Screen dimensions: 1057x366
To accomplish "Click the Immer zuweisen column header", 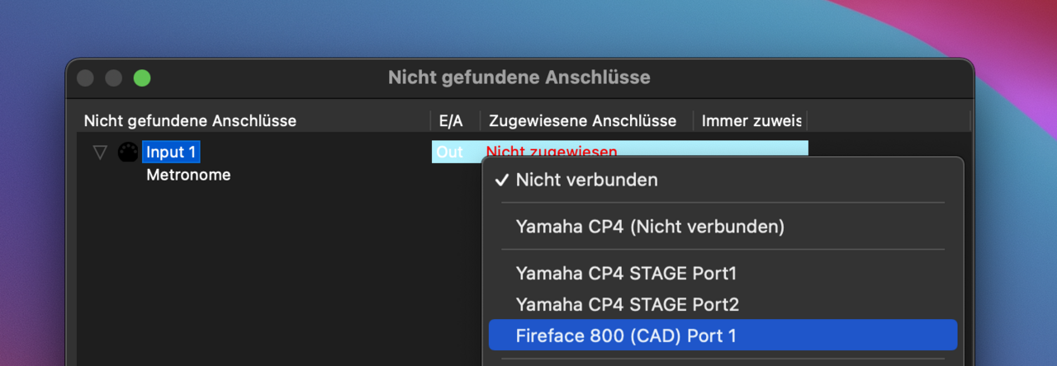I will coord(750,121).
